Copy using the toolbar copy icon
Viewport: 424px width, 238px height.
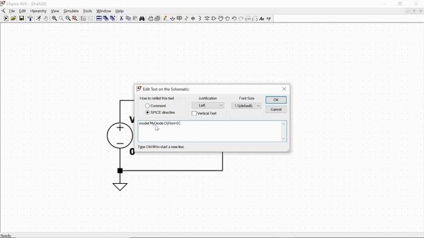tap(128, 19)
